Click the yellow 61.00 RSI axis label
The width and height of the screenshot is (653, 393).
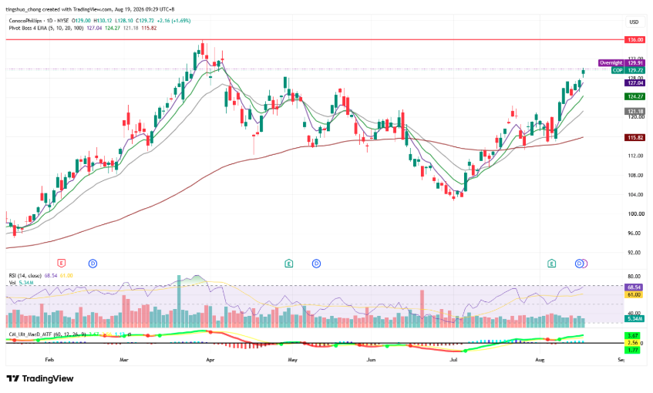click(634, 294)
